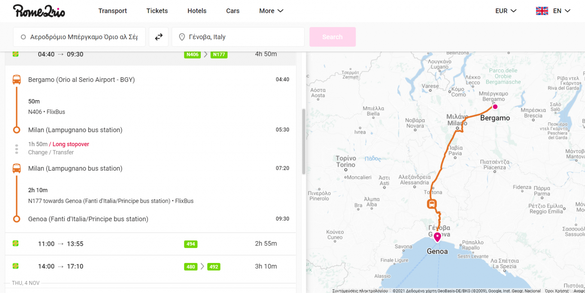This screenshot has width=585, height=293.
Task: Click the orange bus marker on the map
Action: 432,204
